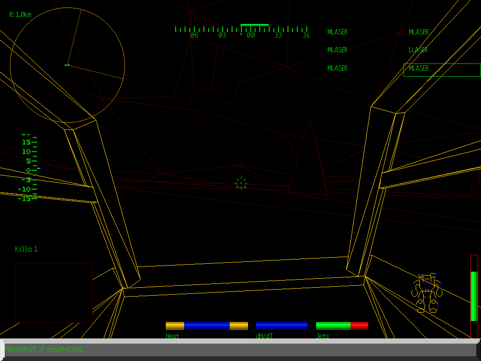The height and width of the screenshot is (361, 481).
Task: Click the yellow radar circle display
Action: click(67, 65)
